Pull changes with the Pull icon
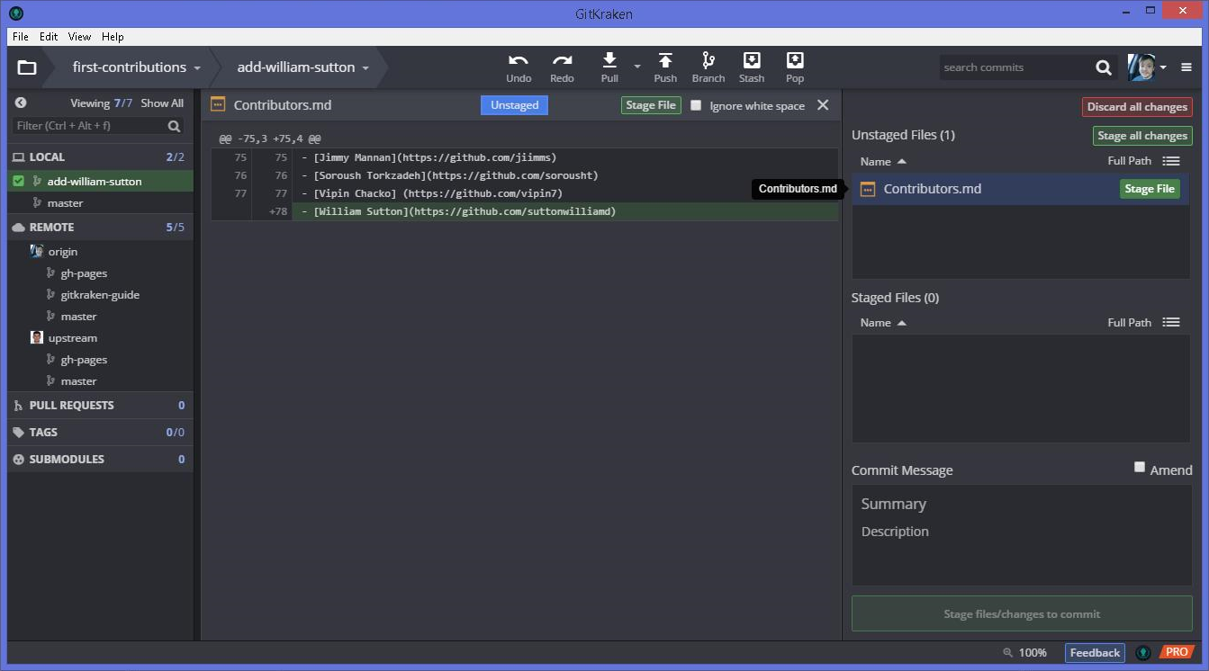Image resolution: width=1209 pixels, height=671 pixels. click(x=609, y=60)
